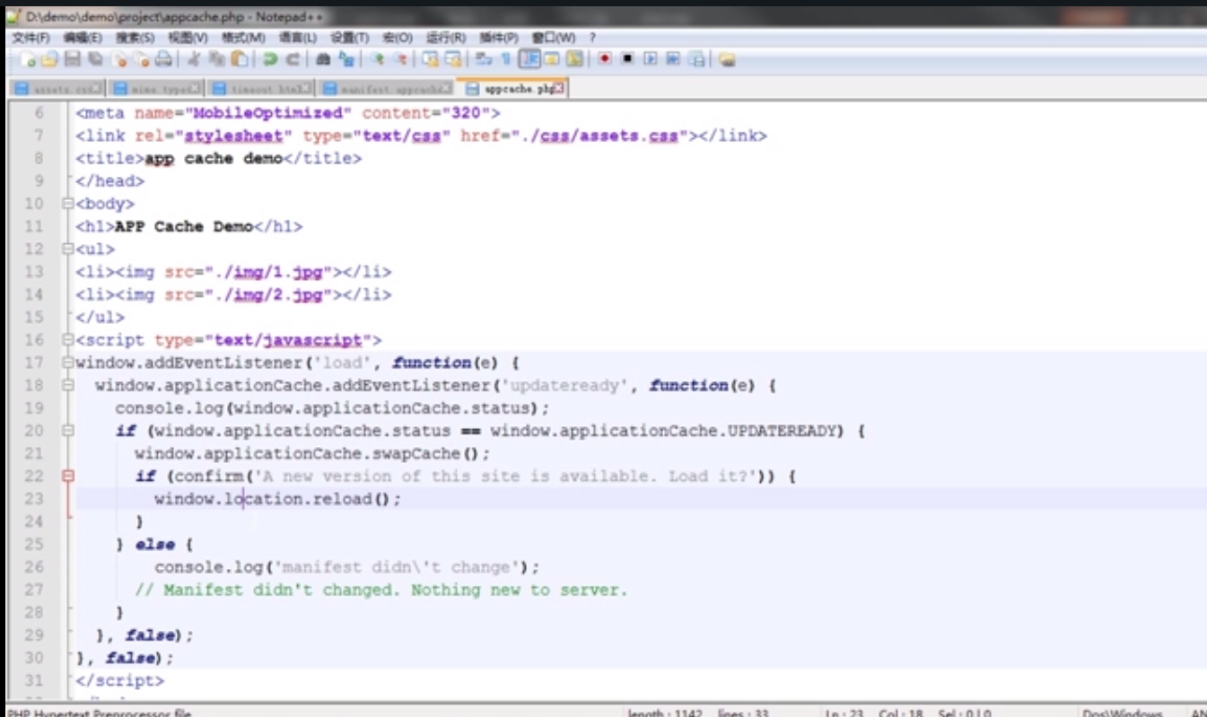Switch to the timeout.html tab
The width and height of the screenshot is (1207, 717).
260,89
